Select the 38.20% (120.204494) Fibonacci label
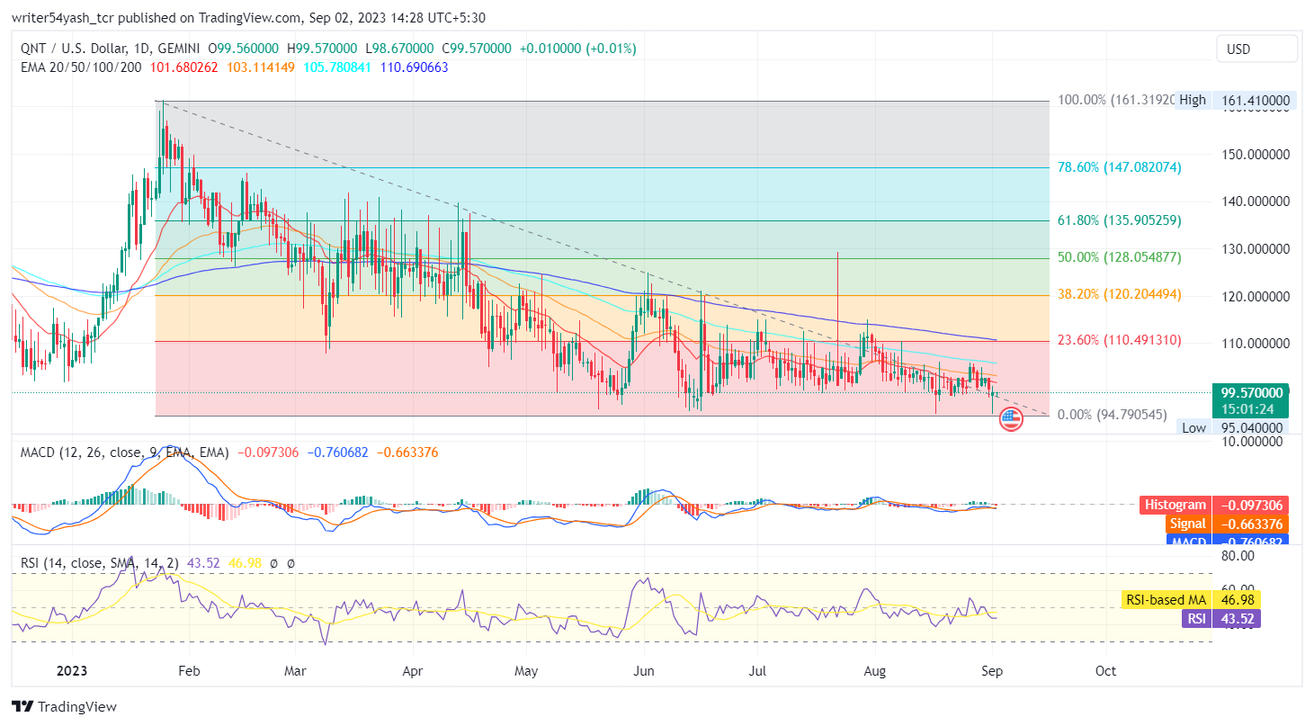The image size is (1314, 726). pos(1120,294)
